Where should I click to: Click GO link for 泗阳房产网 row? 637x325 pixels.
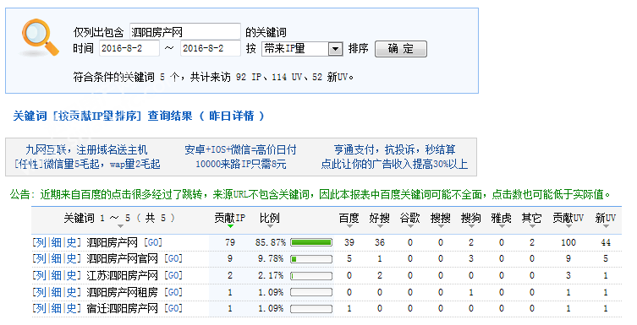153,242
